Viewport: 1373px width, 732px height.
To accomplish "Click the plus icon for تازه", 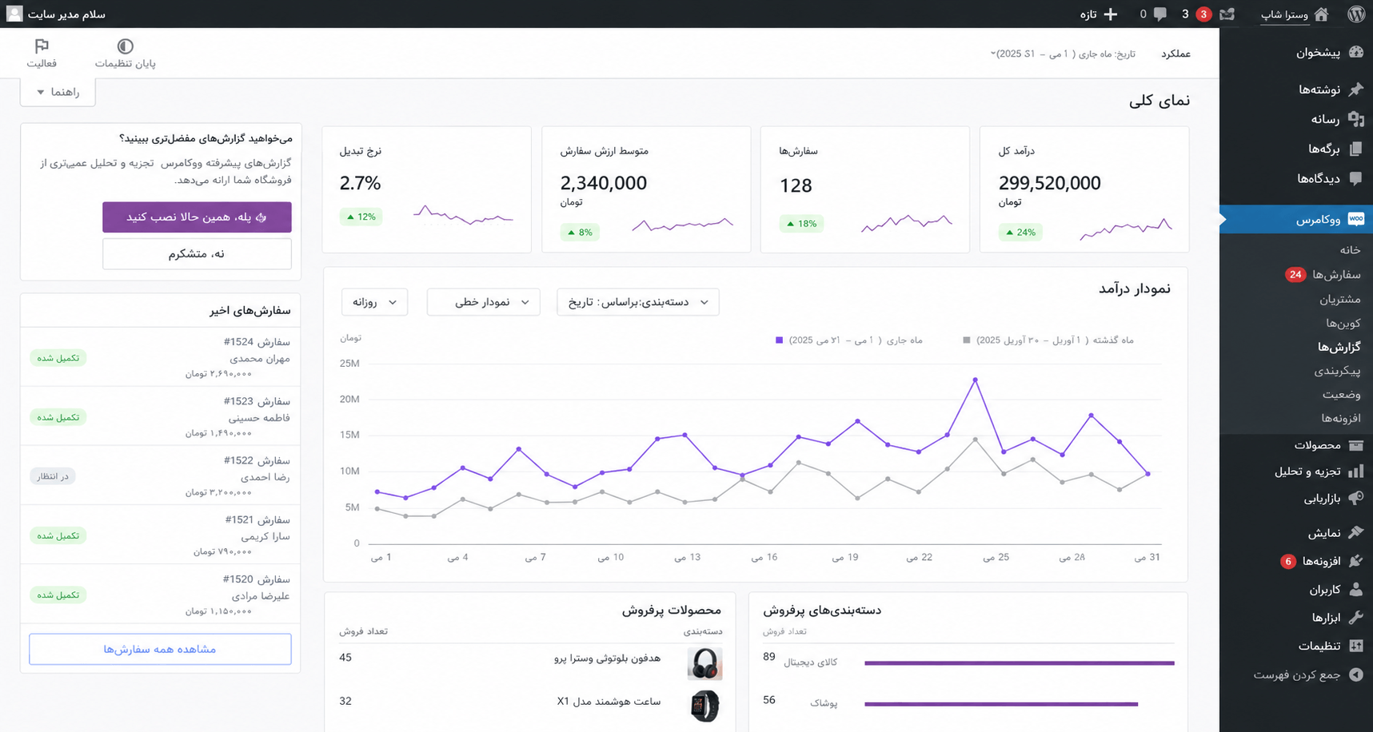I will [1111, 14].
